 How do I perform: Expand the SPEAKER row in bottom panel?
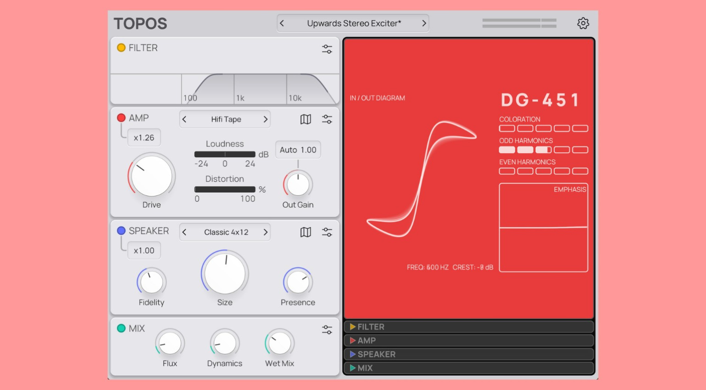point(468,354)
